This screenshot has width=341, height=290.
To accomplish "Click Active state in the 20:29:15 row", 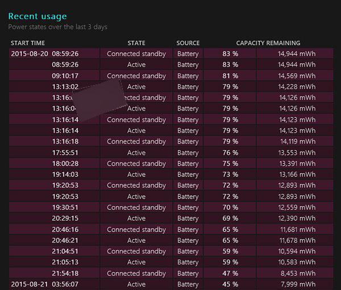I will (x=136, y=218).
